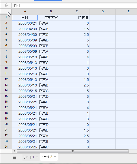The height and width of the screenshot is (164, 137).
Task: Open the シート2 tab dropdown arrow
Action: (55, 157)
